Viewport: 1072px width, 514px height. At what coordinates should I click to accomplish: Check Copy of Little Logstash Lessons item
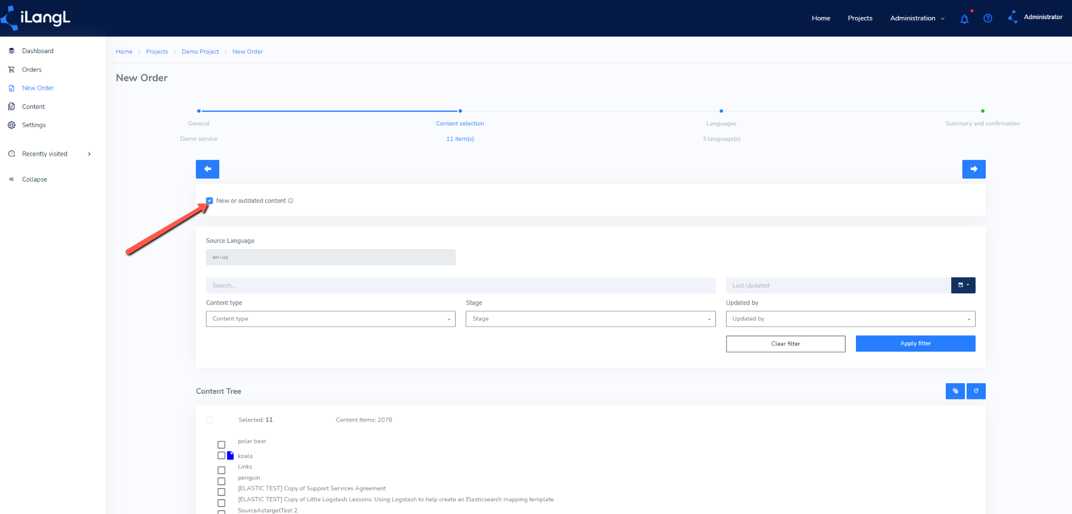coord(221,503)
